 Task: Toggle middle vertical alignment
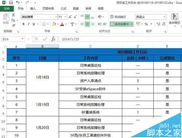coord(87,17)
